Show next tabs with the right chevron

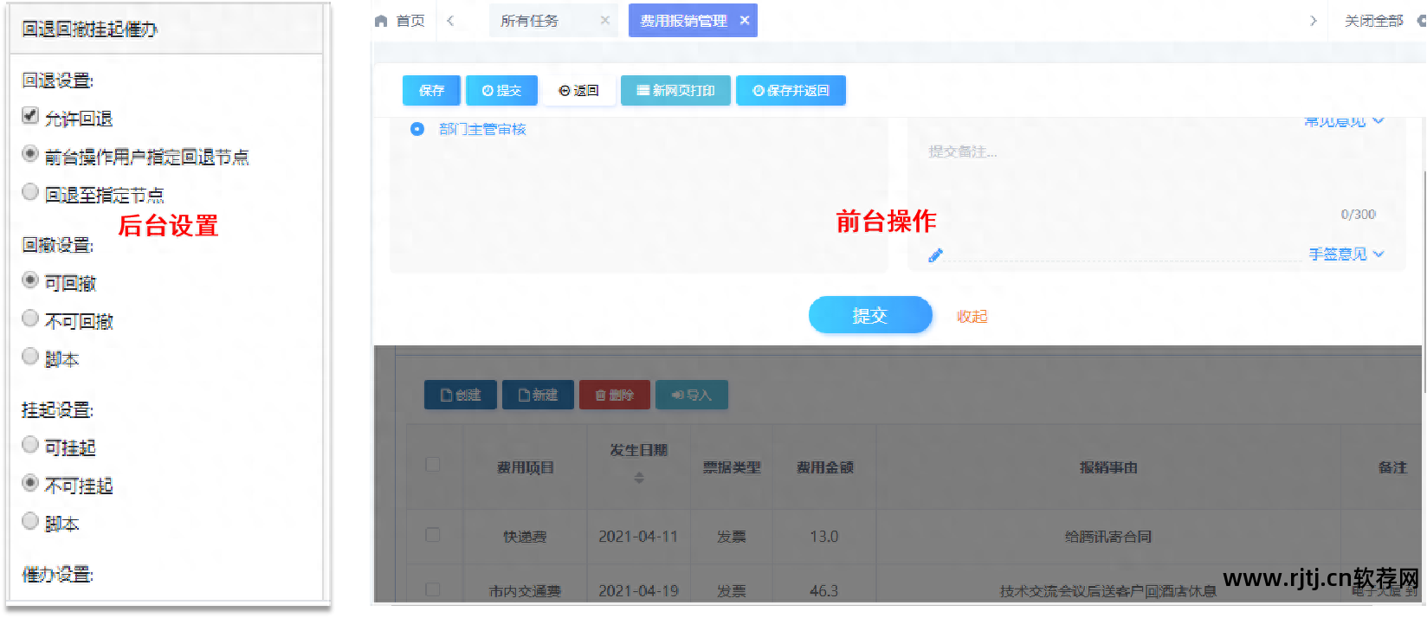pos(1314,21)
